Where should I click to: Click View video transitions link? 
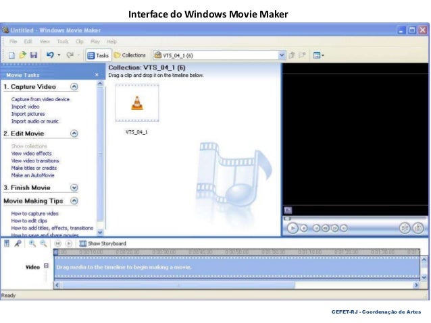[35, 160]
